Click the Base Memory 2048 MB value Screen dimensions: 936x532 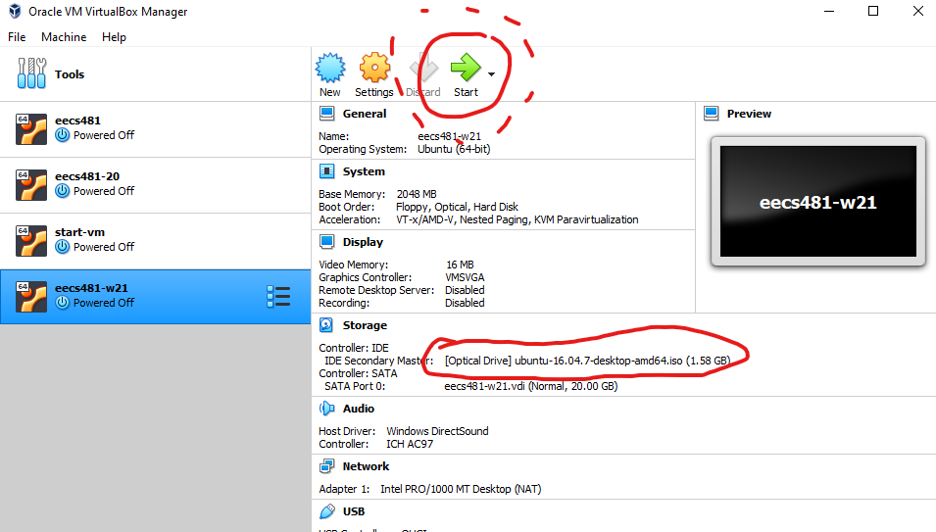click(x=417, y=194)
